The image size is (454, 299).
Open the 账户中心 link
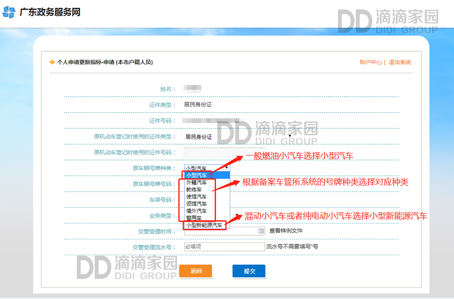[371, 62]
